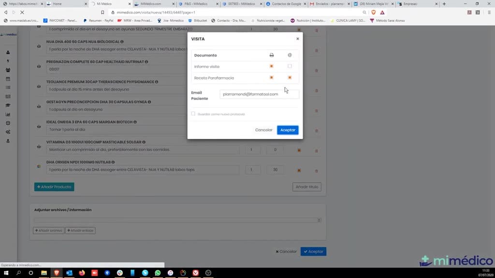
Task: Click Cancelar in the VISITA dialog
Action: pyautogui.click(x=263, y=130)
